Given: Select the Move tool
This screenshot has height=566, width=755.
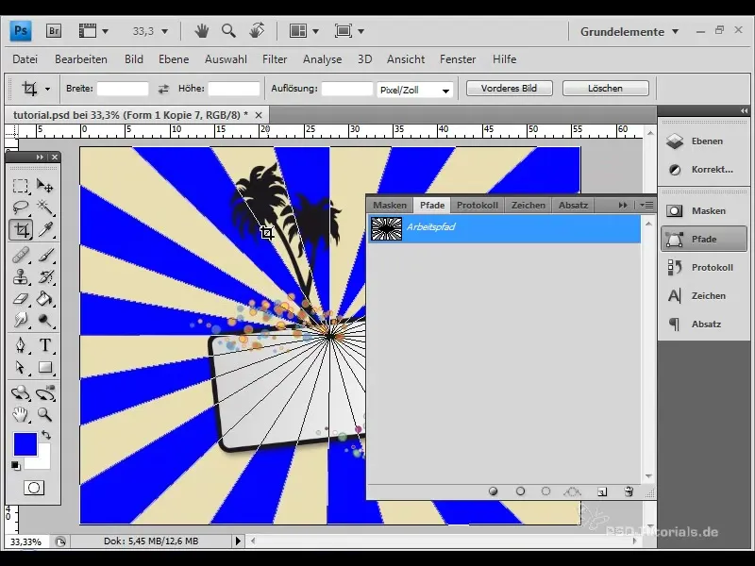Looking at the screenshot, I should 45,186.
